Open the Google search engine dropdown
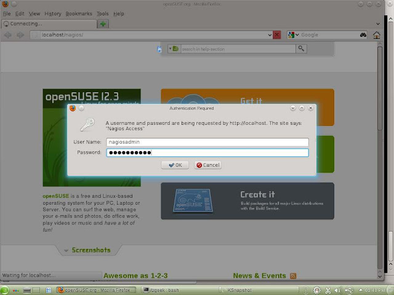Screen dimensions: 394x295 click(x=293, y=35)
